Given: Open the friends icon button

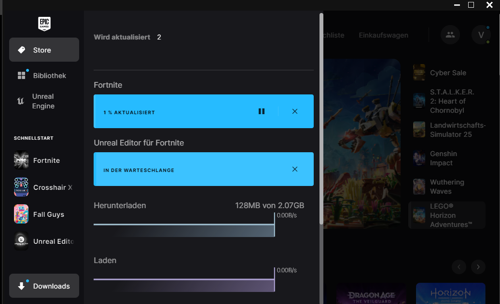Looking at the screenshot, I should pos(450,35).
